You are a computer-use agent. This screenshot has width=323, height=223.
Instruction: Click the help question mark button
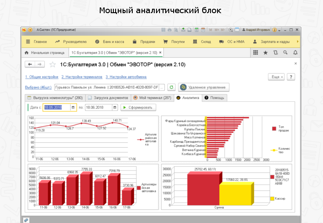[290, 77]
